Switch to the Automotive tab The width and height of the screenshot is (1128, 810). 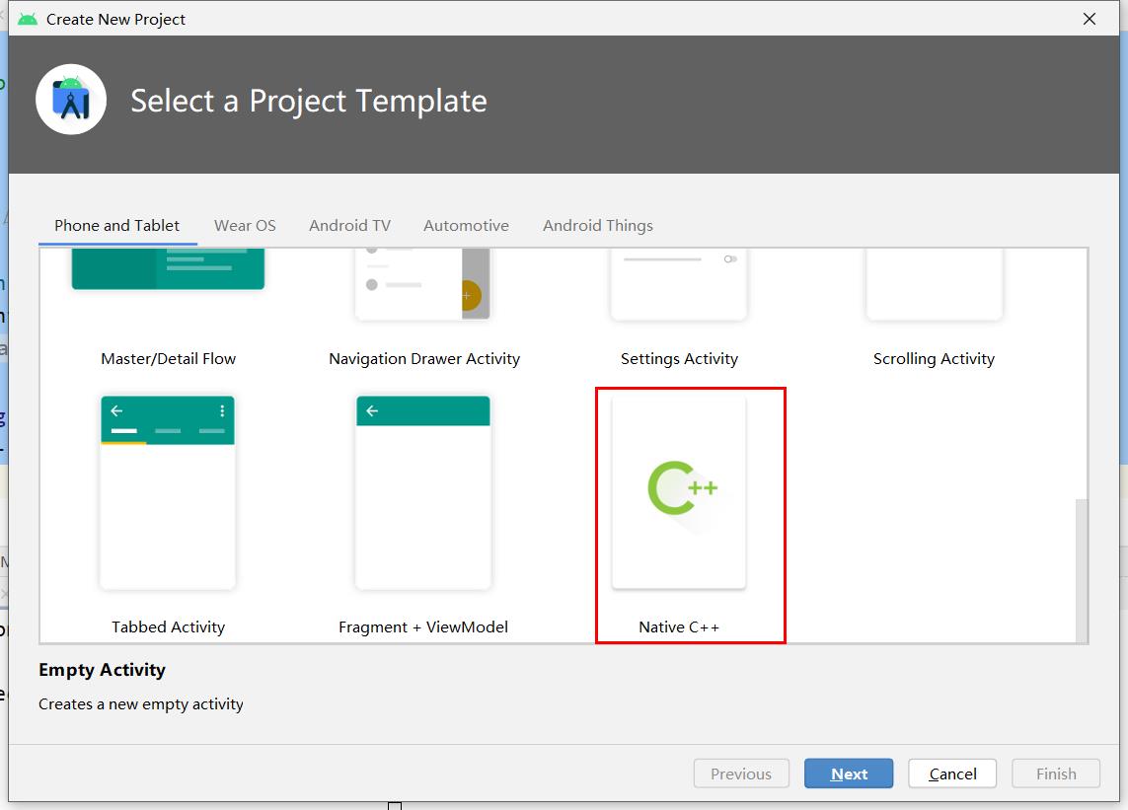click(466, 225)
